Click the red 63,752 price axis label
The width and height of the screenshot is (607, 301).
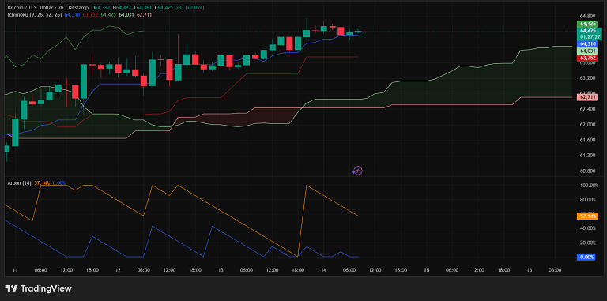pos(588,58)
